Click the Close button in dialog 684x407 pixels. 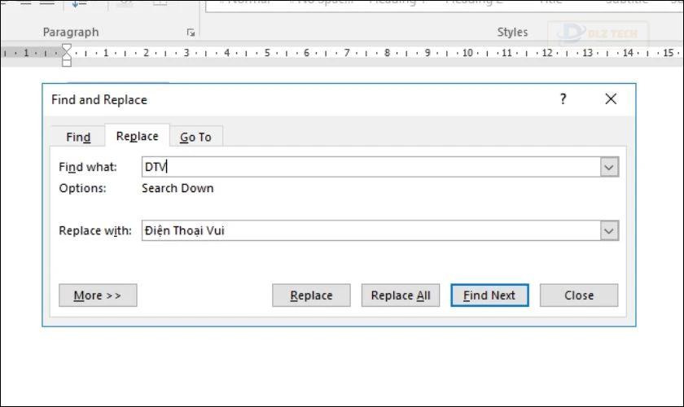point(579,295)
